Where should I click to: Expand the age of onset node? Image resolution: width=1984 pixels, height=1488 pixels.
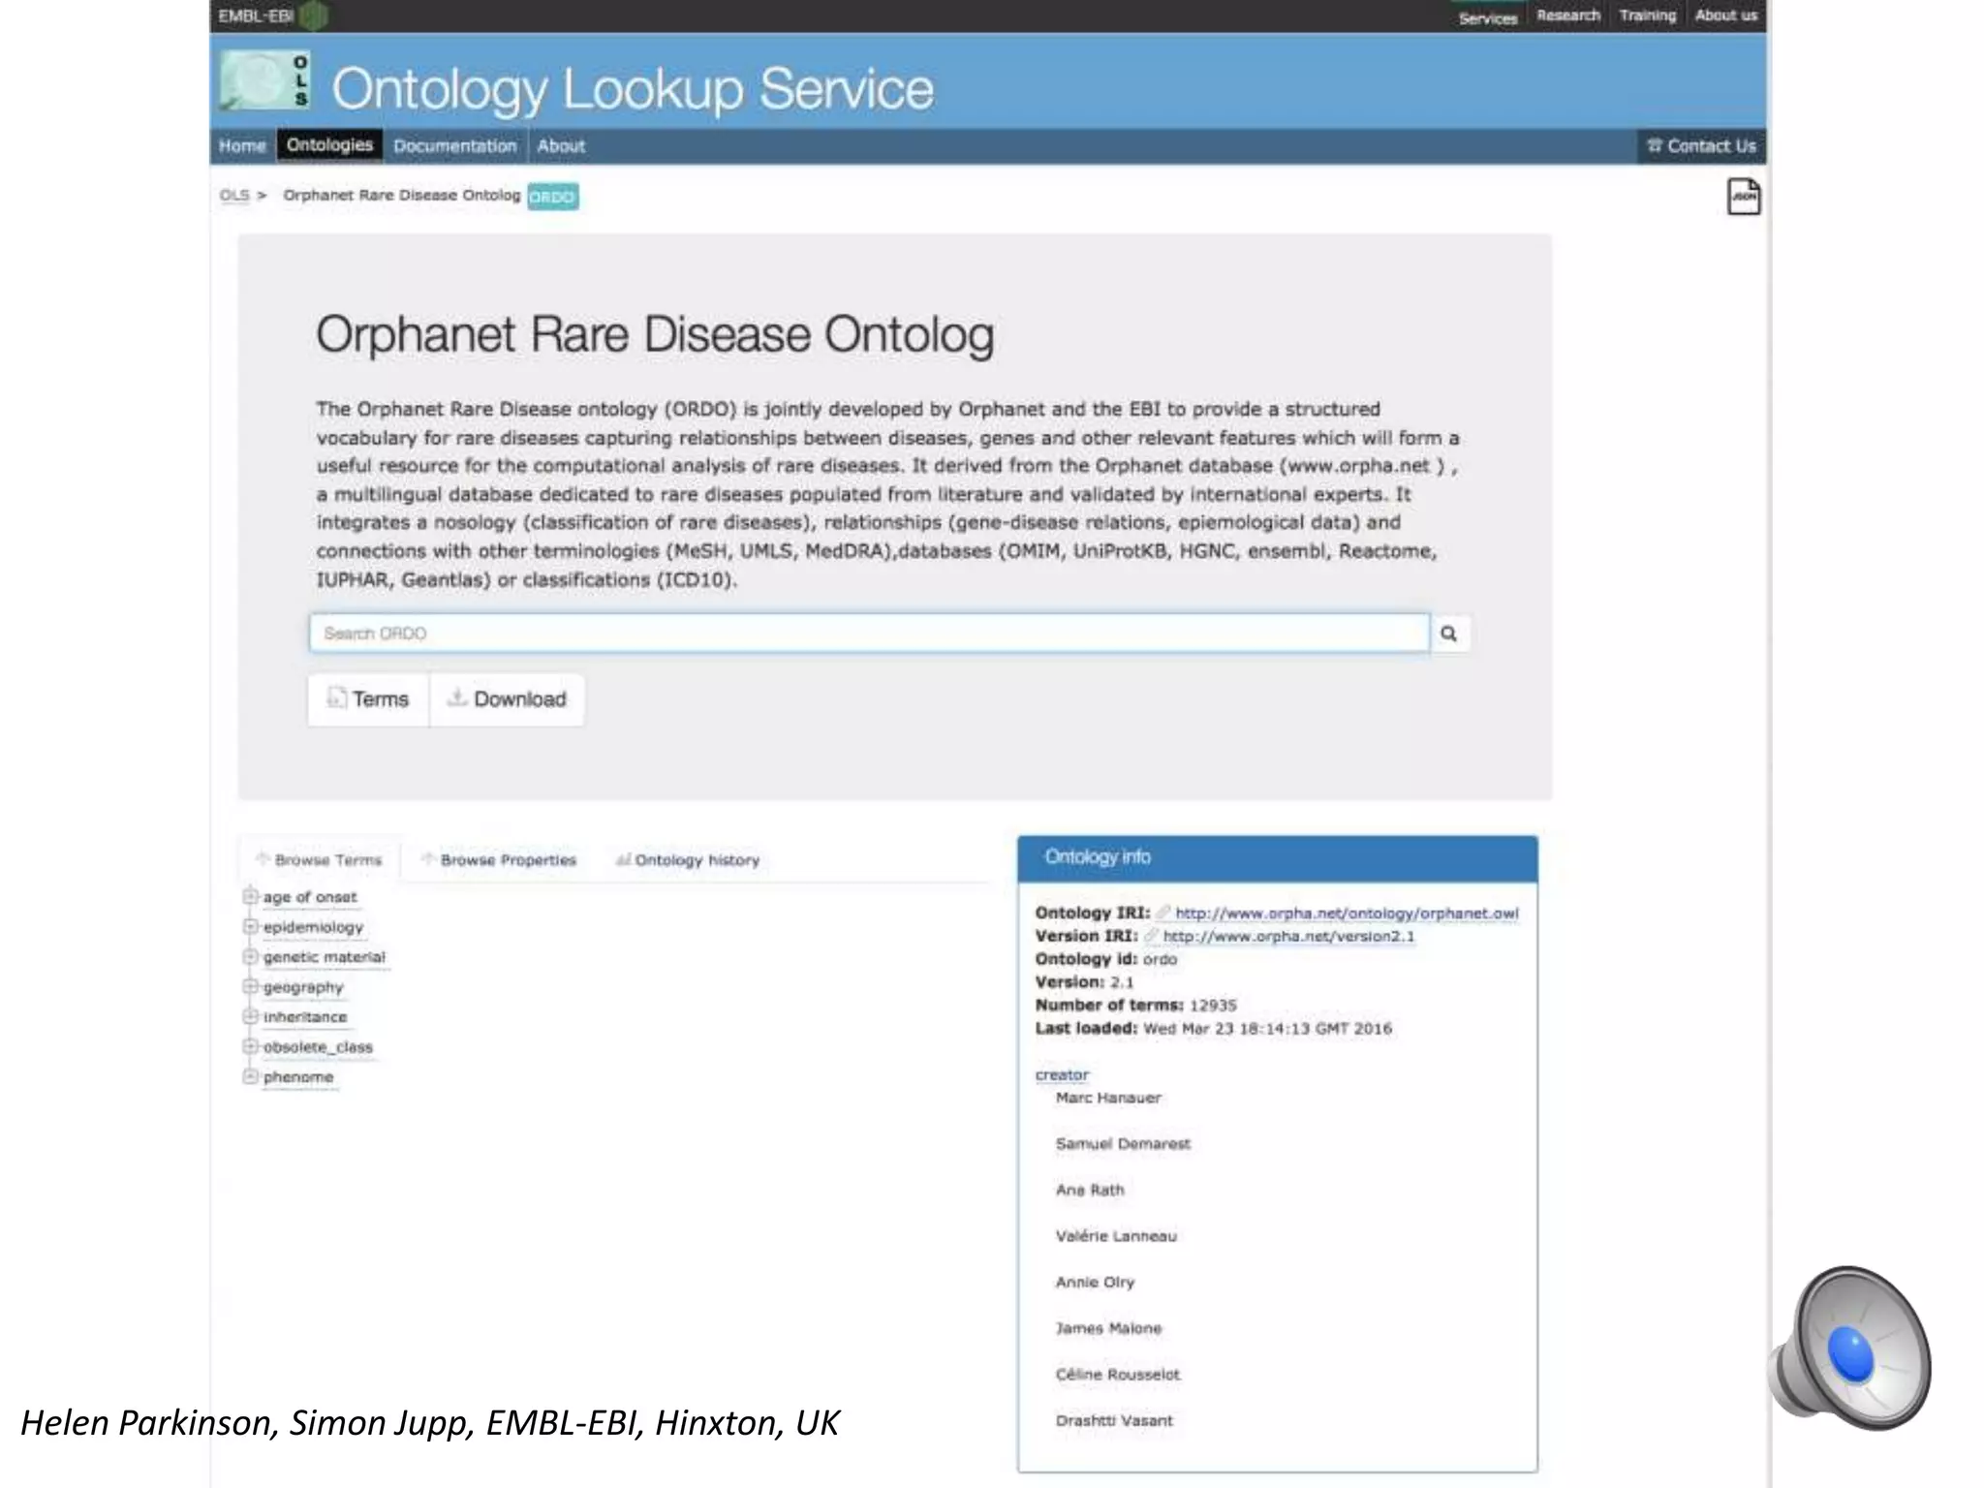click(x=250, y=896)
